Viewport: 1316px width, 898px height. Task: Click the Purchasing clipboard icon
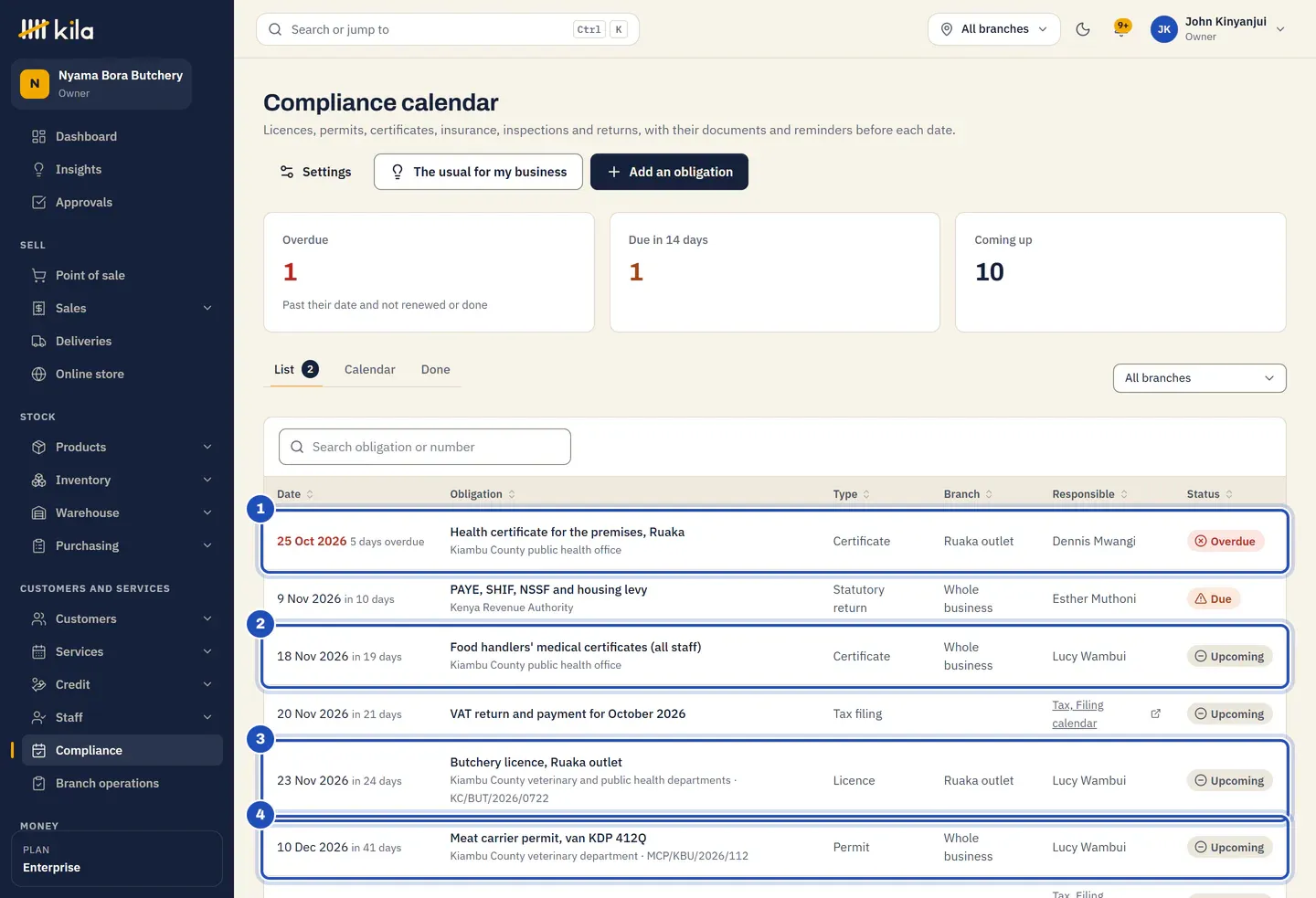coord(38,546)
